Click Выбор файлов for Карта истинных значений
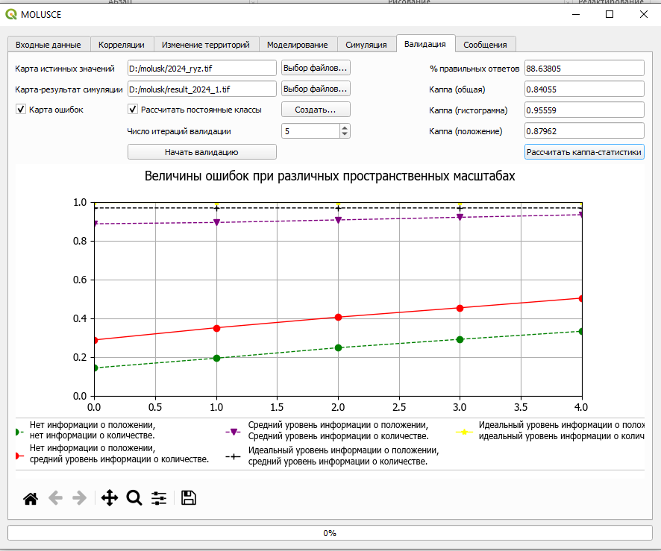661x551 pixels. (316, 68)
